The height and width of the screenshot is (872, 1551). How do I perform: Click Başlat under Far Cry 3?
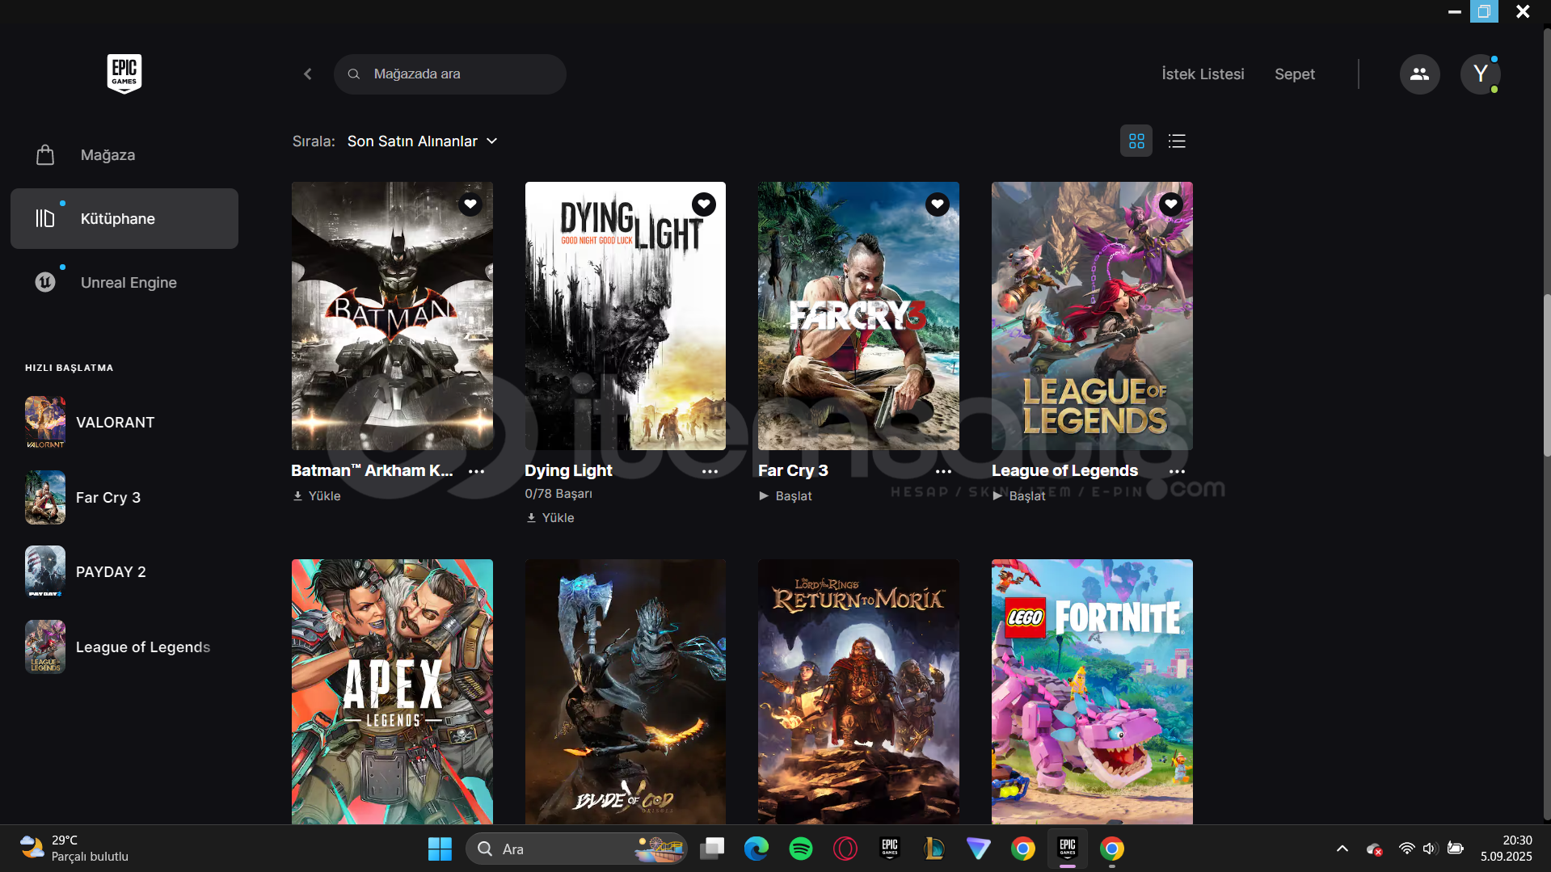786,496
